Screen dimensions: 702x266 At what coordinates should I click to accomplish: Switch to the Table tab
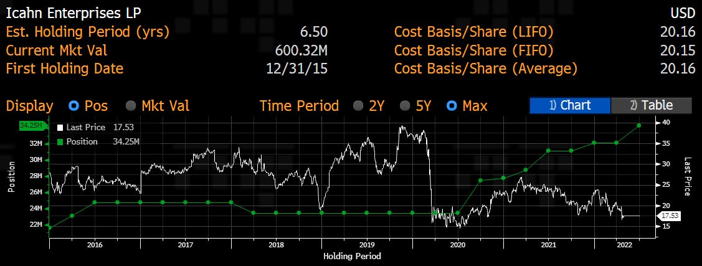click(x=651, y=105)
